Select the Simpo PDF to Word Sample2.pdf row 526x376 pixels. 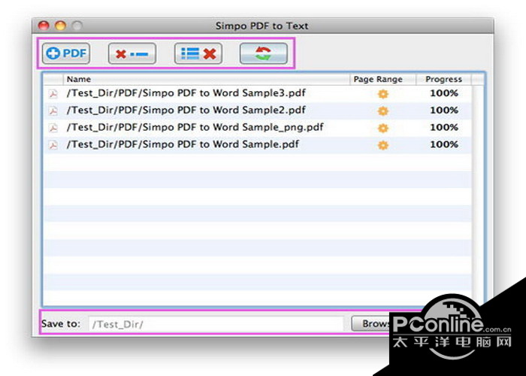pyautogui.click(x=257, y=111)
